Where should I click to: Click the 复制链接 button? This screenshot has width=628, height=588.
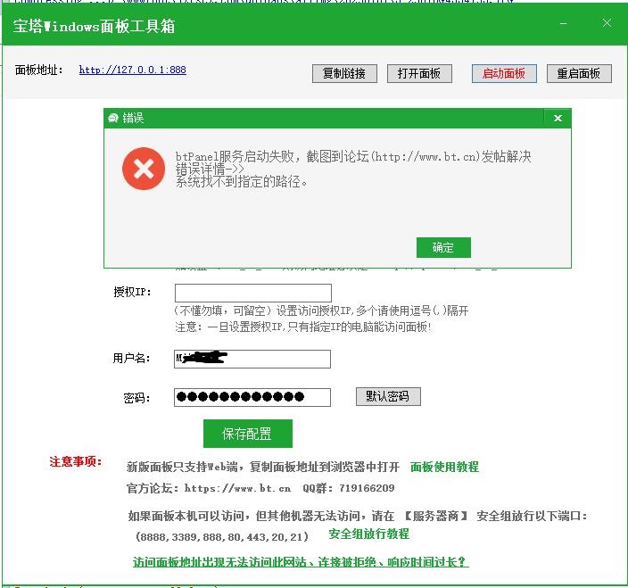pyautogui.click(x=344, y=74)
